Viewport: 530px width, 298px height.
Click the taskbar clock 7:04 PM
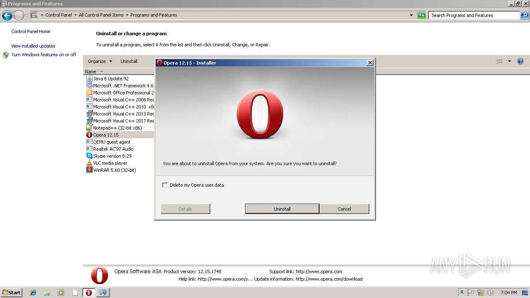(x=508, y=293)
